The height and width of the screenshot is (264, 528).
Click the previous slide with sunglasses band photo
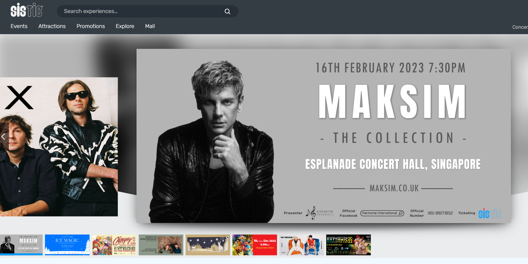point(59,147)
